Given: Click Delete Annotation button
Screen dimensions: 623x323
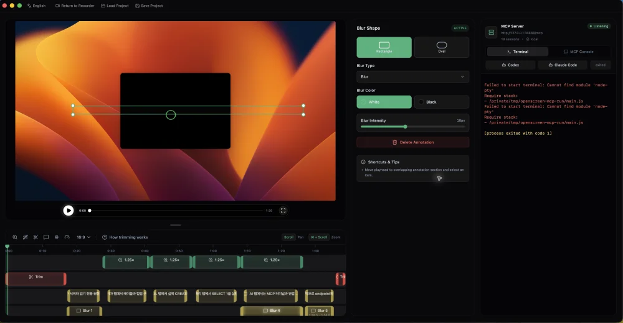Looking at the screenshot, I should tap(413, 142).
